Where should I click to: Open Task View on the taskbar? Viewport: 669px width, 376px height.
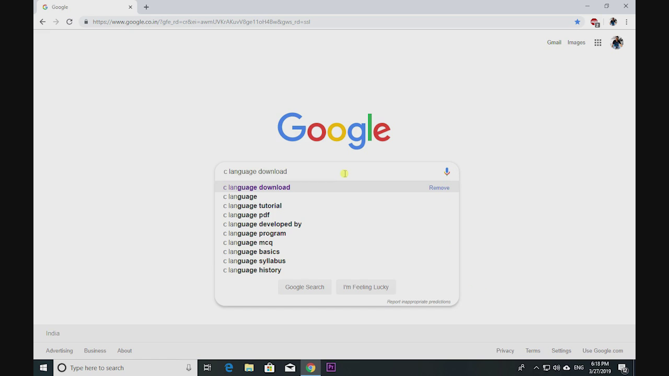pos(207,368)
